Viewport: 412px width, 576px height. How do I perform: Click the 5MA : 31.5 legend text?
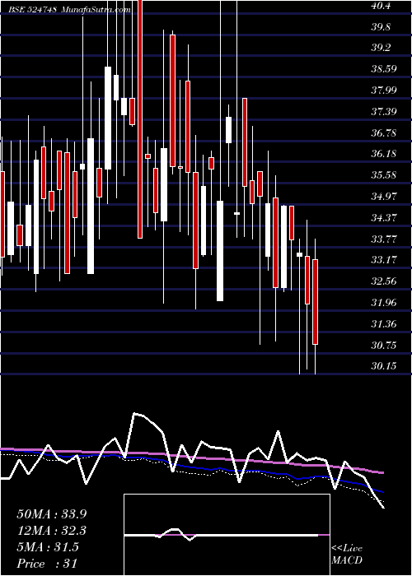click(48, 547)
